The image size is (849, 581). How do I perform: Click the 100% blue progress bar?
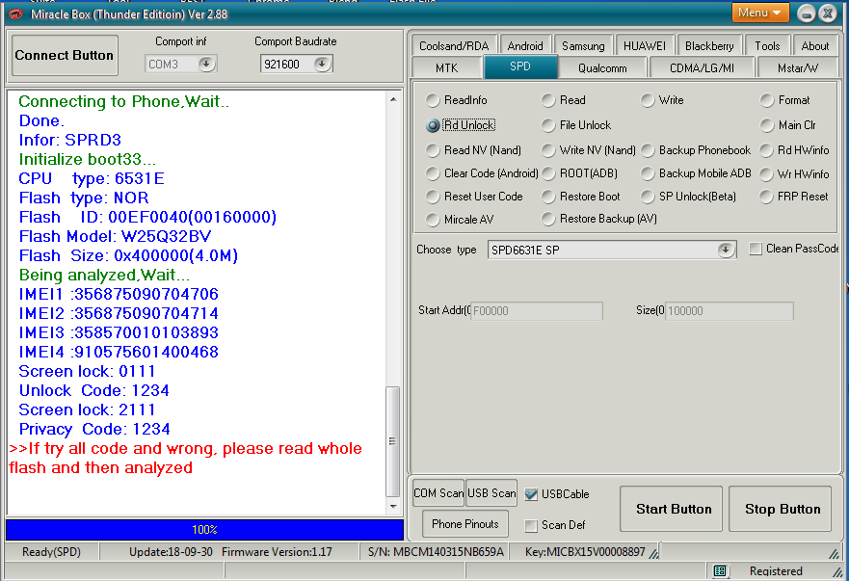pyautogui.click(x=204, y=530)
